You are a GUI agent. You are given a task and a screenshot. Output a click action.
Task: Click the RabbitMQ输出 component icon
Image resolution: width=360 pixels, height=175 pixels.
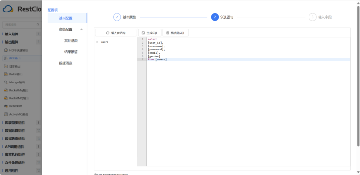pyautogui.click(x=6, y=98)
